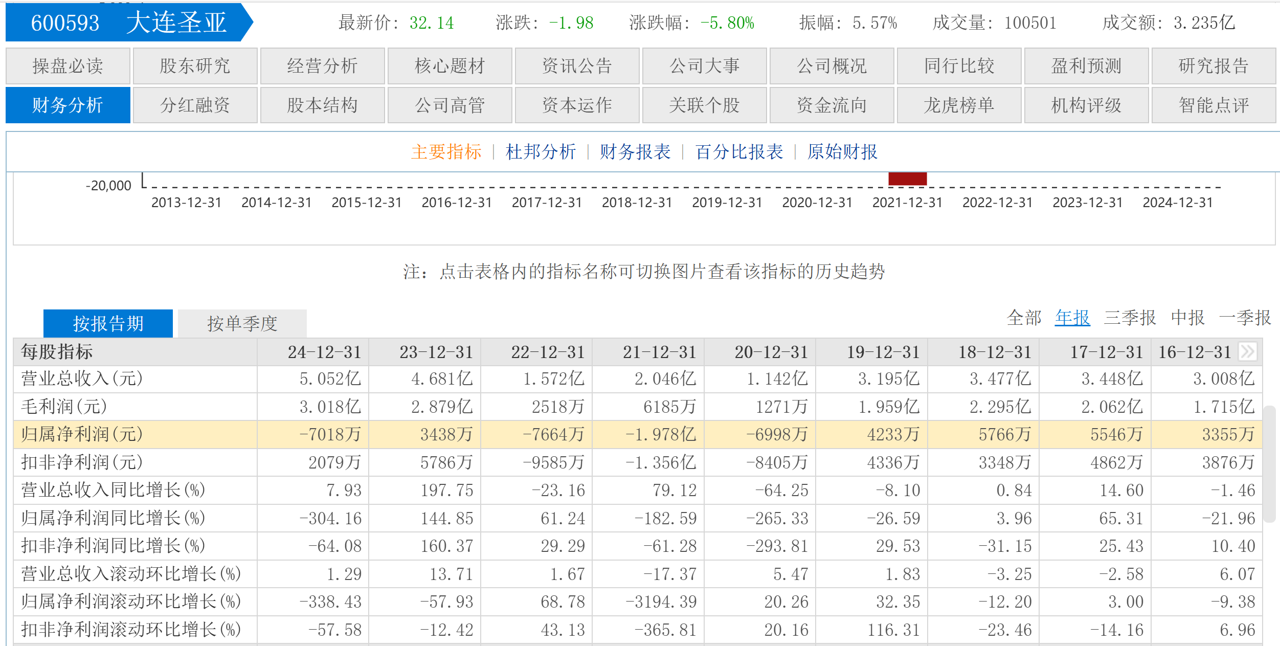Filter reports by 年报
1280x646 pixels.
click(x=1072, y=318)
